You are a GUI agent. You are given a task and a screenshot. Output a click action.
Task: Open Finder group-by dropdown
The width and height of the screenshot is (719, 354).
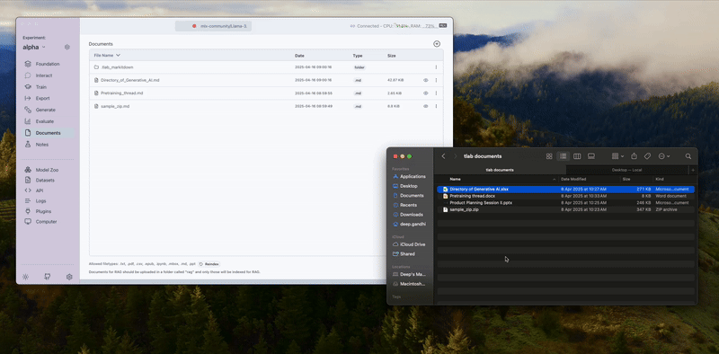tap(617, 156)
